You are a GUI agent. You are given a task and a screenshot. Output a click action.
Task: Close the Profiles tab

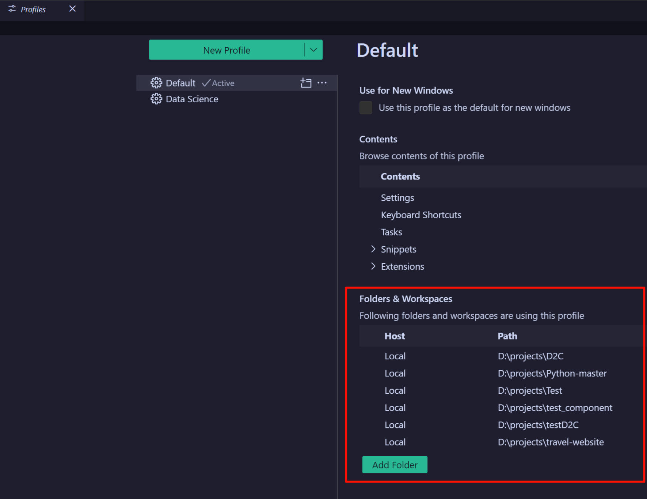72,8
